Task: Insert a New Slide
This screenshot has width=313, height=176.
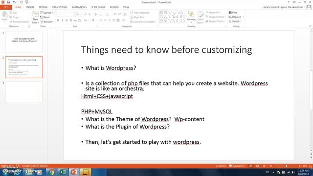Action: point(35,18)
